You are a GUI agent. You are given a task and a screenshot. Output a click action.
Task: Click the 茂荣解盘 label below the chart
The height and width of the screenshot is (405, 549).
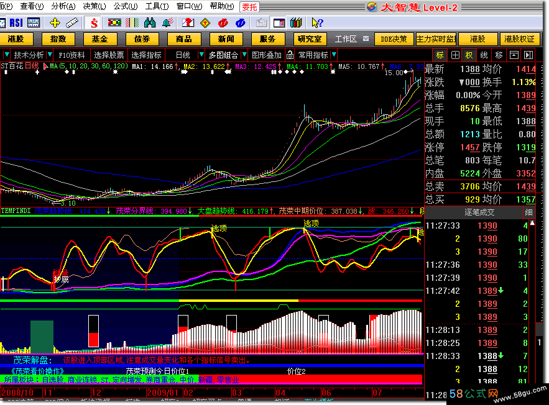(32, 360)
